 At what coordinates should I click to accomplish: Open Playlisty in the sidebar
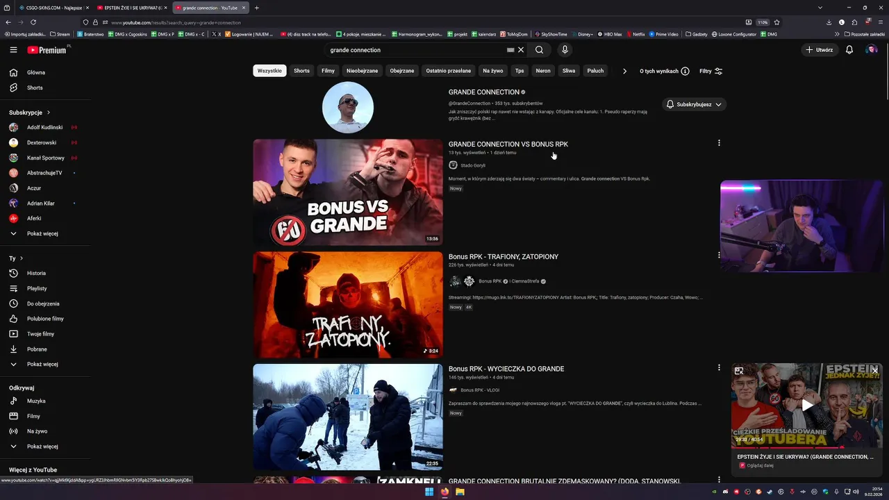click(x=45, y=288)
